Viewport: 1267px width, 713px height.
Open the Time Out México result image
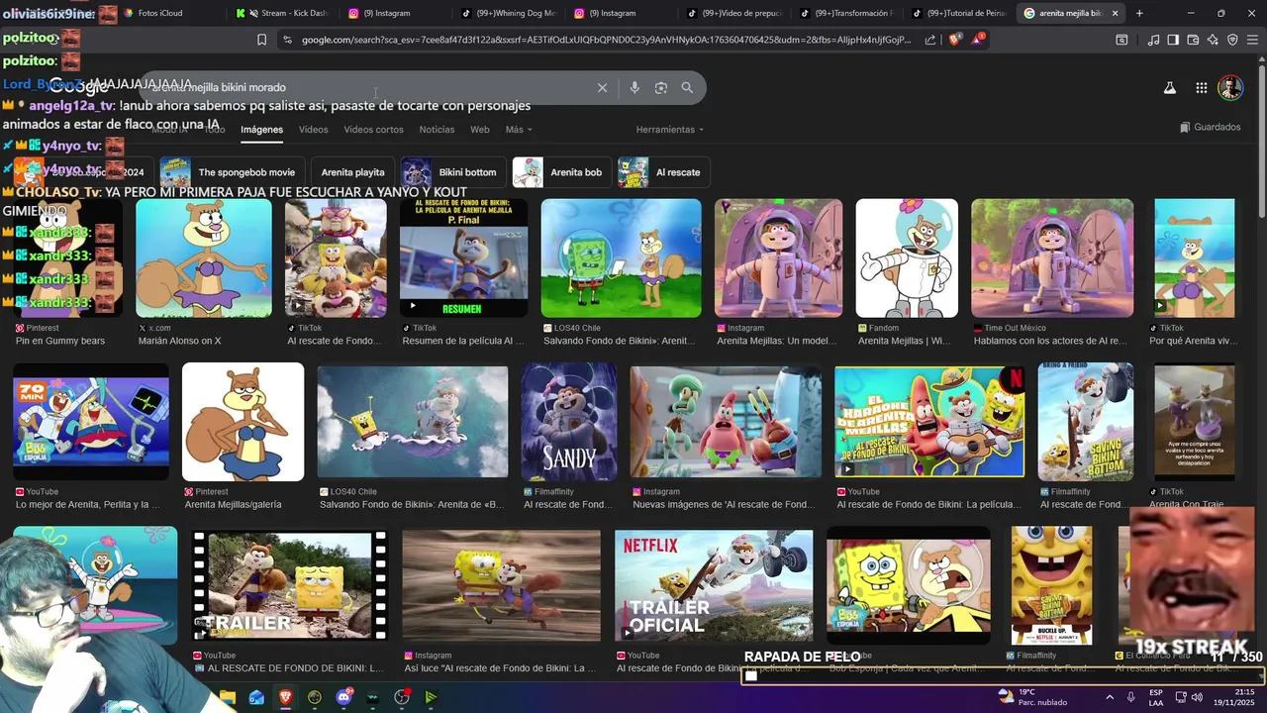(x=1052, y=258)
